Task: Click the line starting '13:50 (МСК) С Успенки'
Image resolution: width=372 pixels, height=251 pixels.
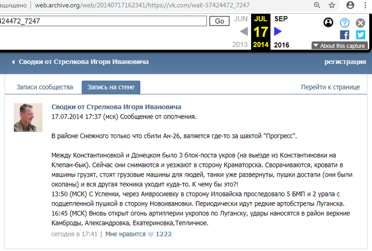Action: (196, 194)
